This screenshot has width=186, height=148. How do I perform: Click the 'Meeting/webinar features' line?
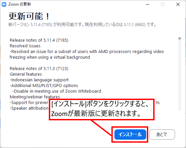pos(35,97)
